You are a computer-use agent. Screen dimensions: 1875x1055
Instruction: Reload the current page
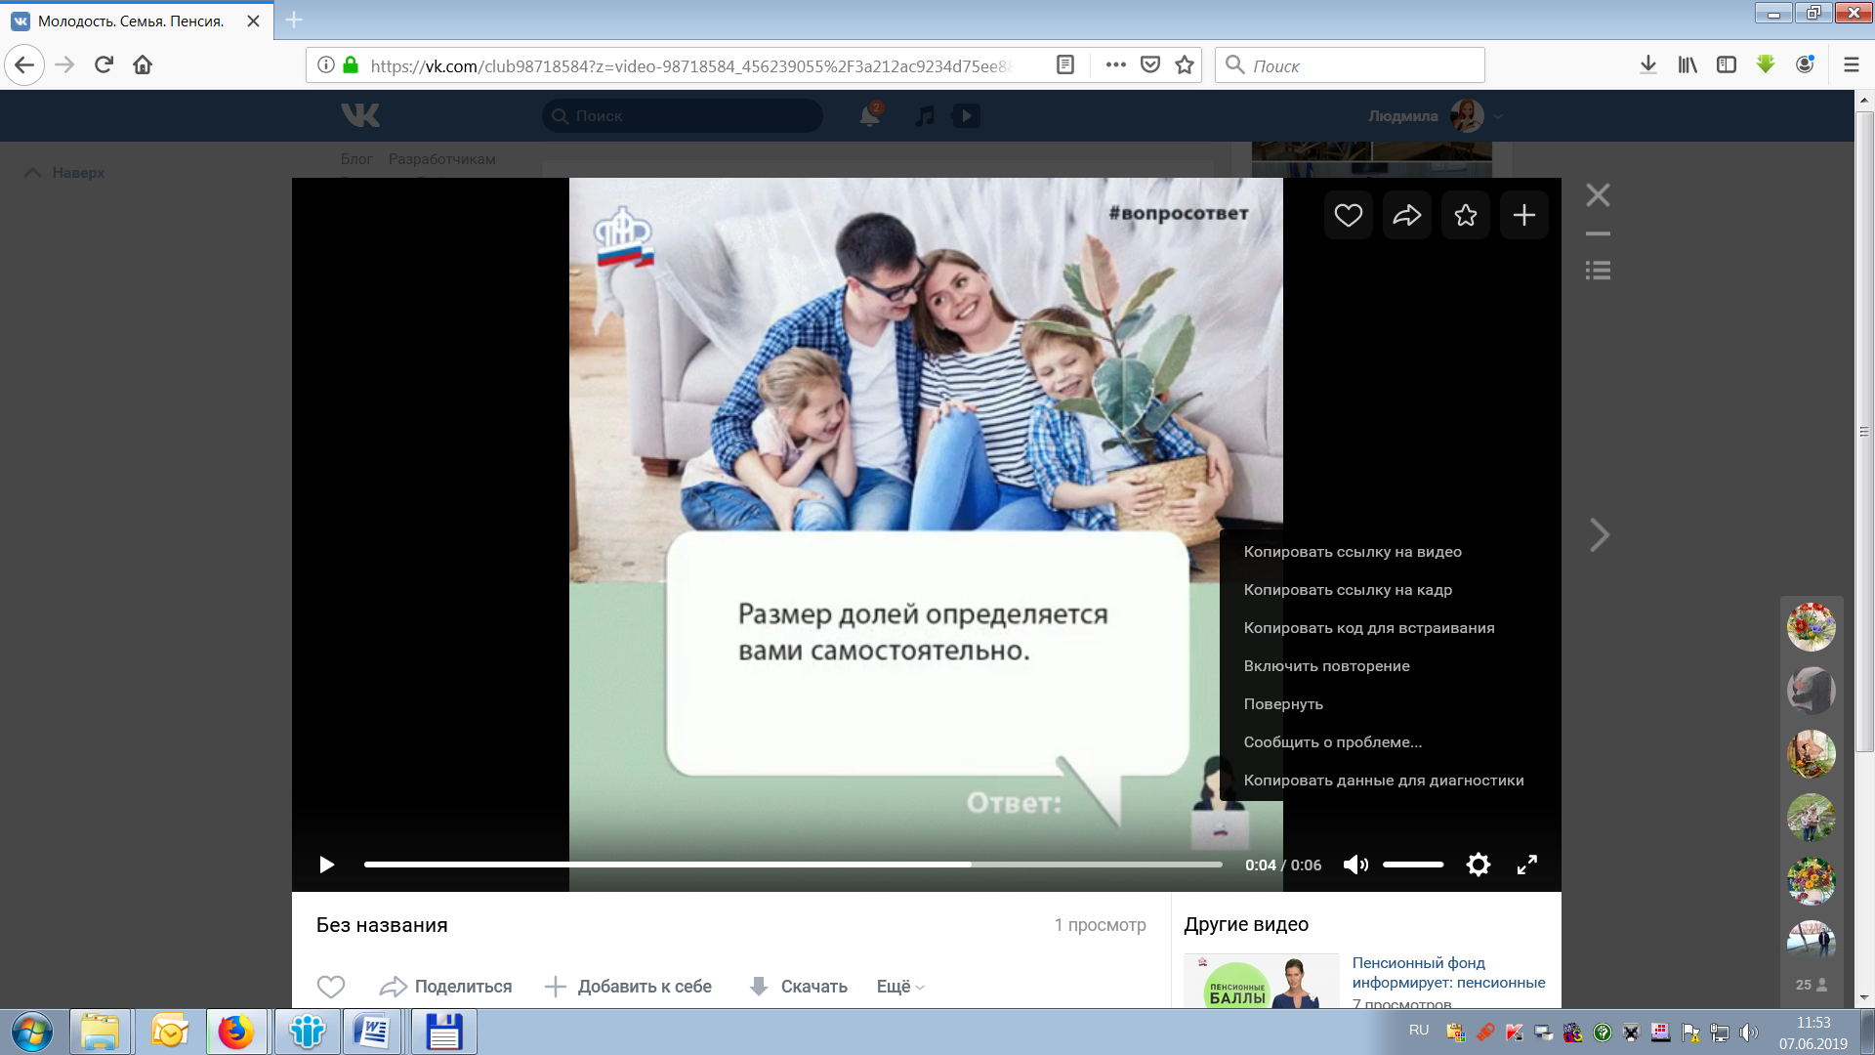(104, 65)
